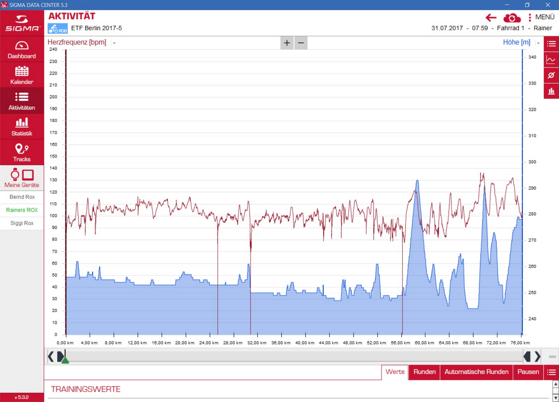The image size is (559, 402).
Task: Open the Kalender view
Action: (22, 75)
